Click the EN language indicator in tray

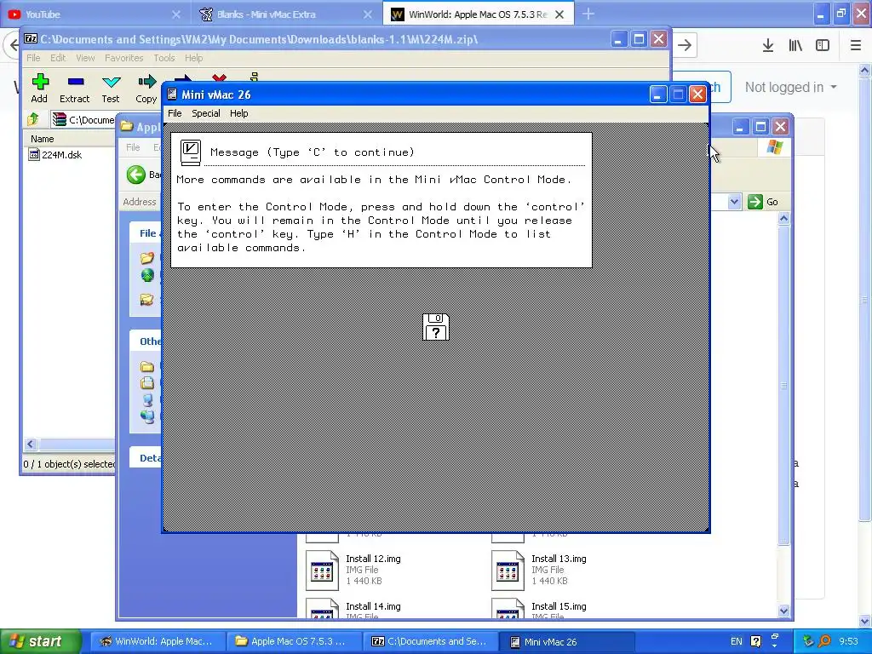(x=737, y=641)
